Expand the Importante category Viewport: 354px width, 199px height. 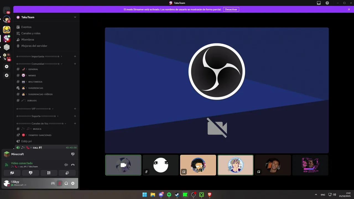[39, 56]
